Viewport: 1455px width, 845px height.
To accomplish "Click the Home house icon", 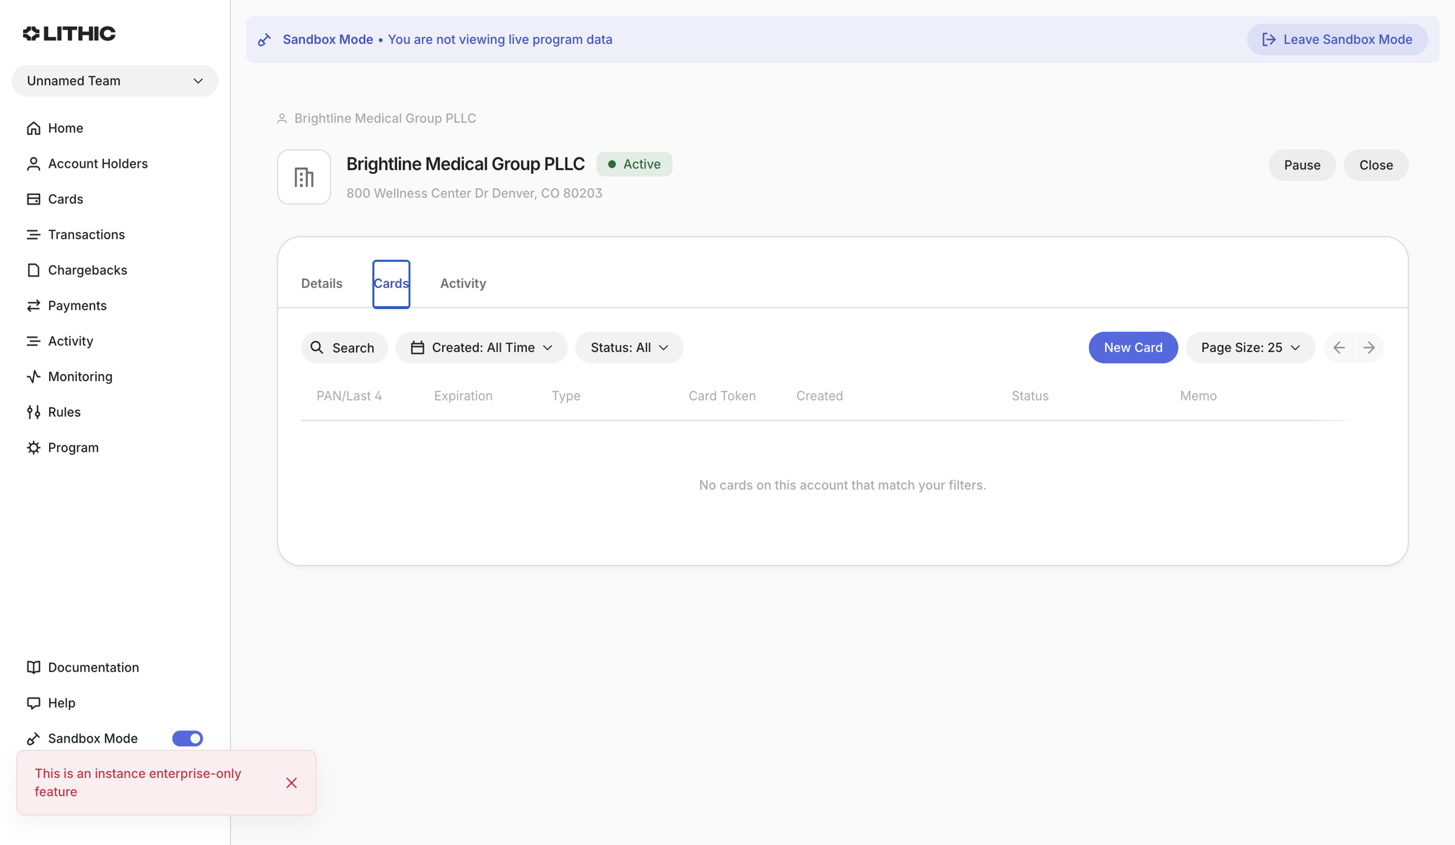I will (x=33, y=128).
